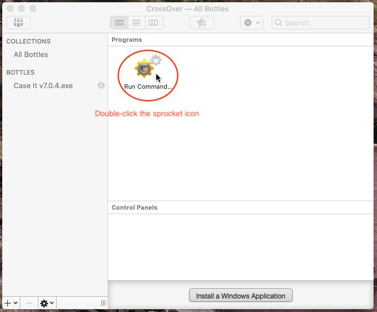Click the BOTTLES sidebar heading

click(20, 72)
